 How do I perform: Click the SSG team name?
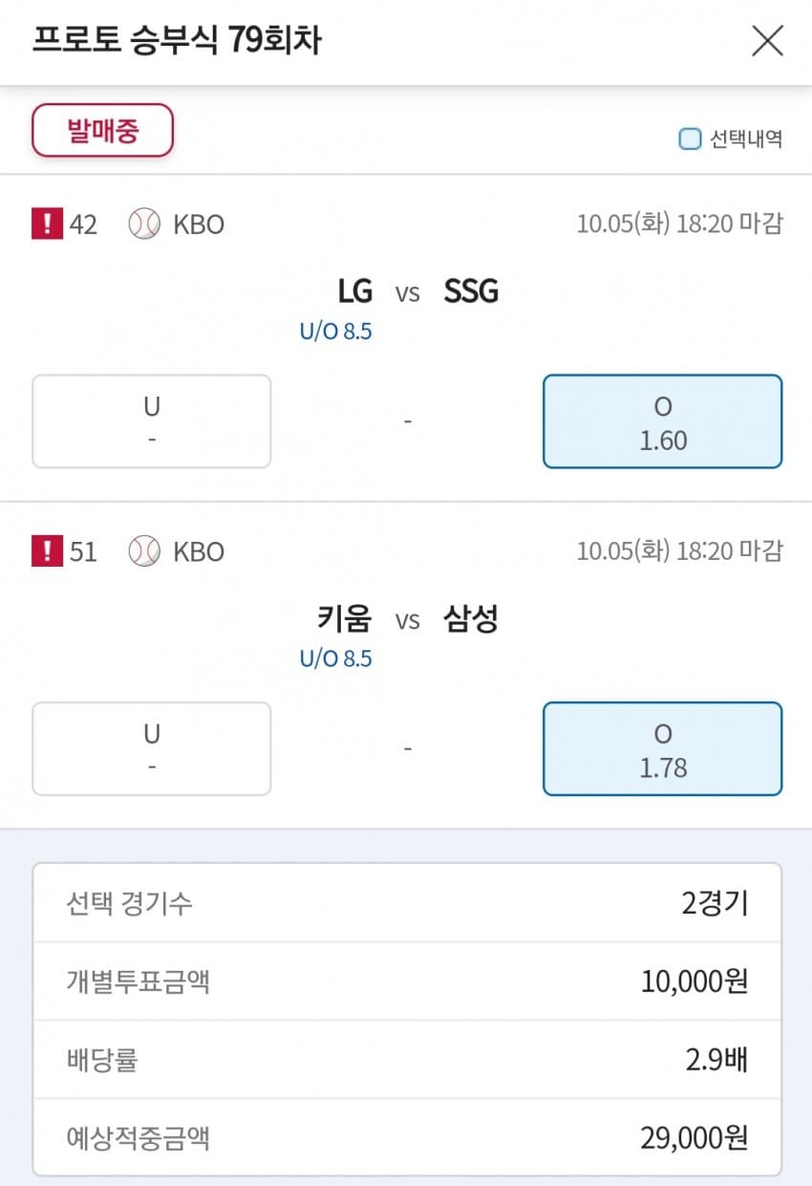pyautogui.click(x=471, y=291)
